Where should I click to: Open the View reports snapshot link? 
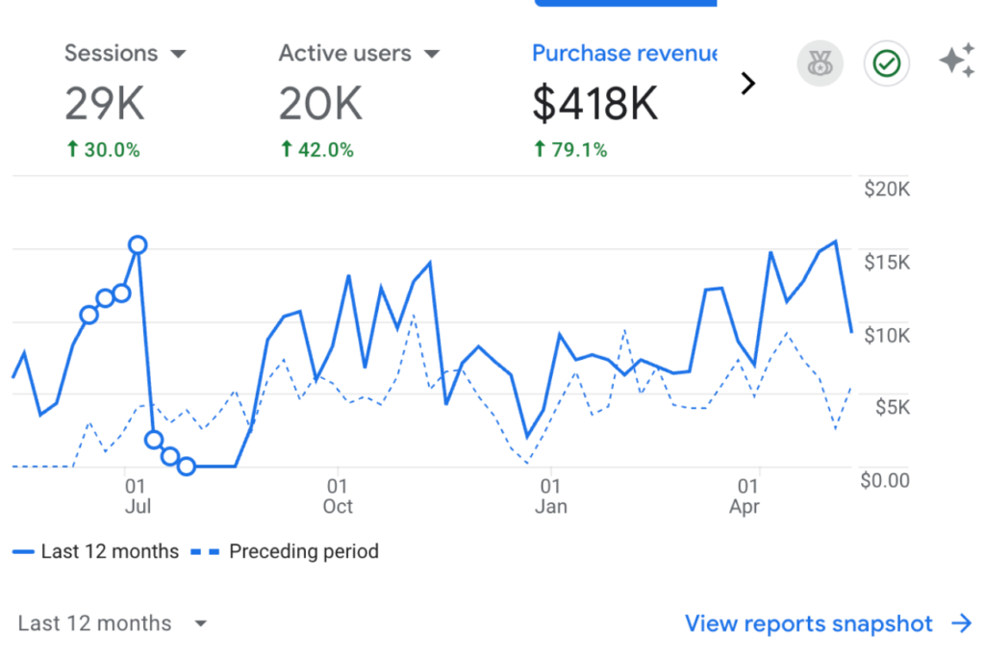pyautogui.click(x=808, y=624)
